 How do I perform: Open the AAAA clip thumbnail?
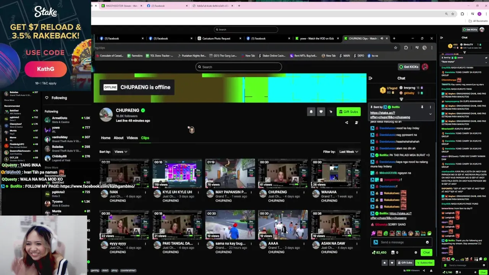coord(283,225)
